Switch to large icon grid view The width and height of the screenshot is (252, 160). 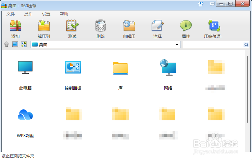point(24,44)
